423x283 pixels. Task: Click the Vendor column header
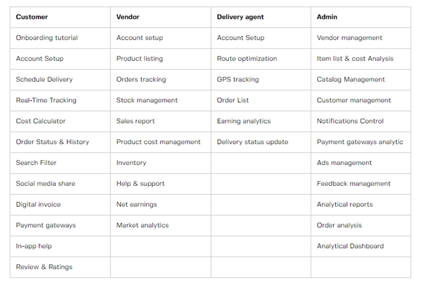coord(128,17)
